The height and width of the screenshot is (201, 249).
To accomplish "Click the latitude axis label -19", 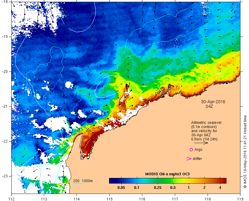I will tap(4, 36).
